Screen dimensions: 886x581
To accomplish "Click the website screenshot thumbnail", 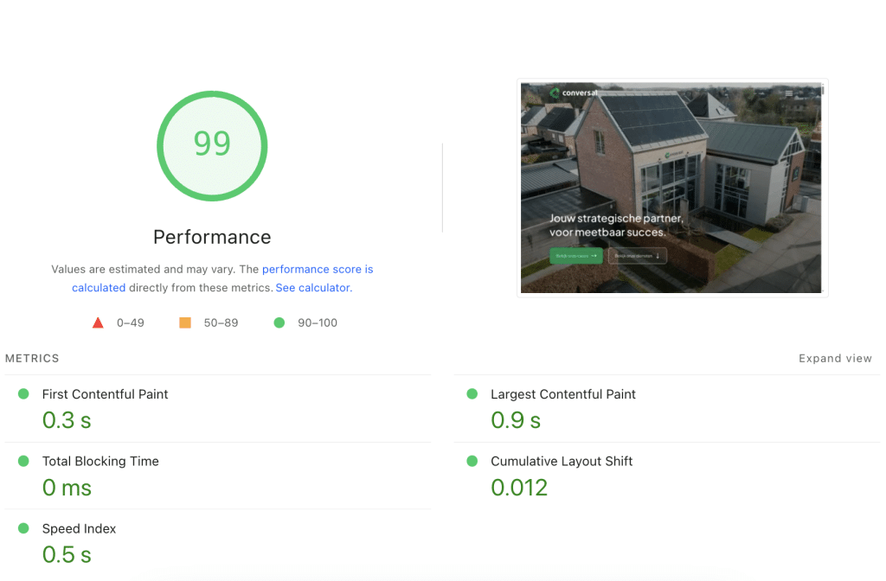I will point(672,188).
